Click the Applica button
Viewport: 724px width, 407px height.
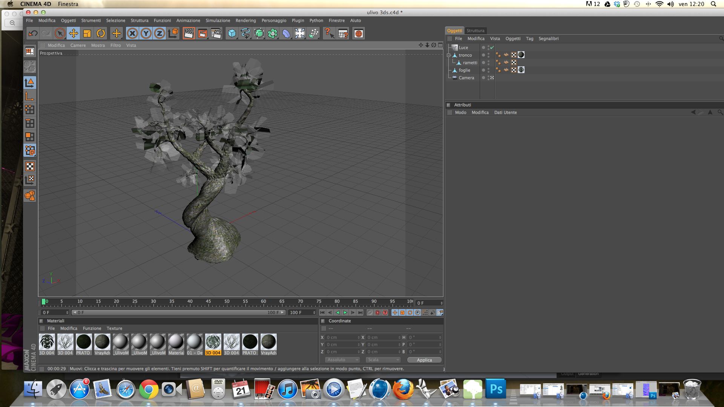pos(424,360)
